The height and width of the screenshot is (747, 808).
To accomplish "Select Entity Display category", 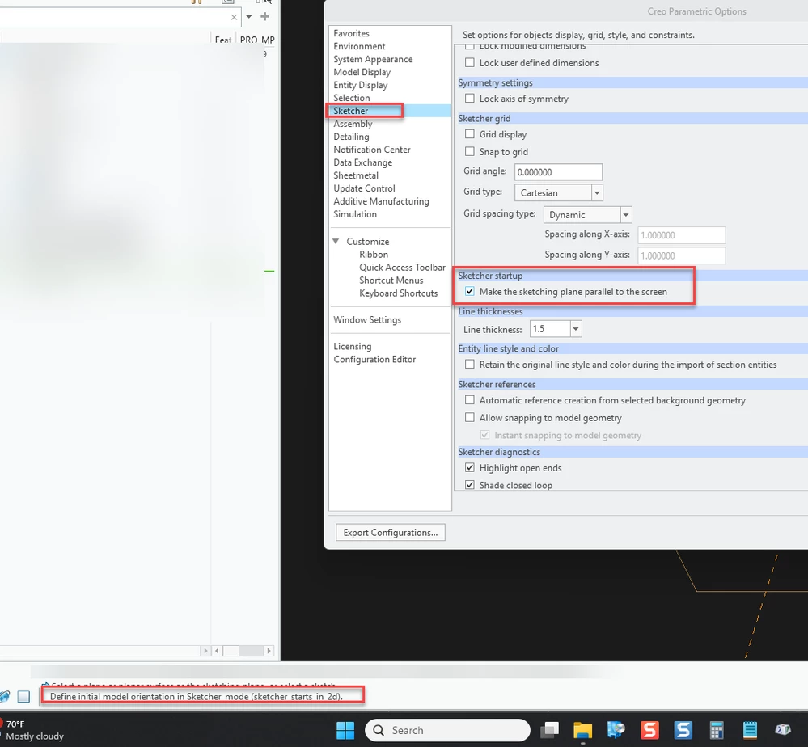I will (x=360, y=85).
